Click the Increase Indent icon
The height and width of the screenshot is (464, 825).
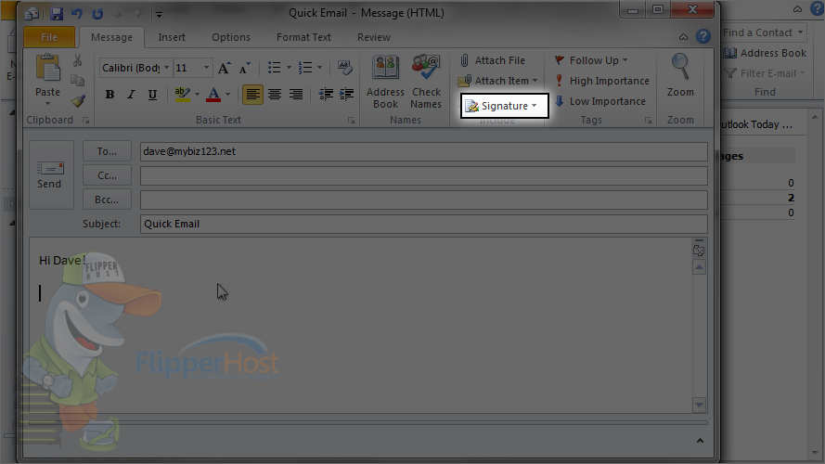[x=346, y=94]
